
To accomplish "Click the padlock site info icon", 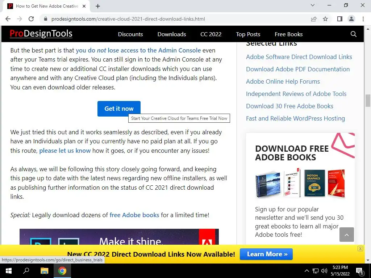I will pyautogui.click(x=46, y=19).
